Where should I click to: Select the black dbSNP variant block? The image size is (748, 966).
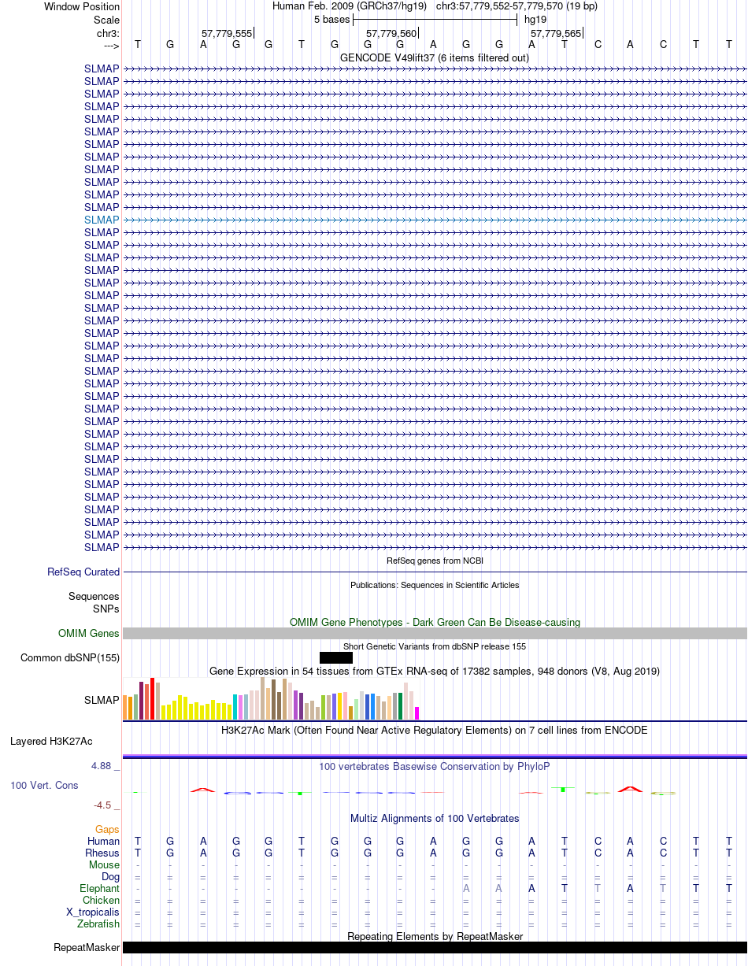(x=336, y=658)
